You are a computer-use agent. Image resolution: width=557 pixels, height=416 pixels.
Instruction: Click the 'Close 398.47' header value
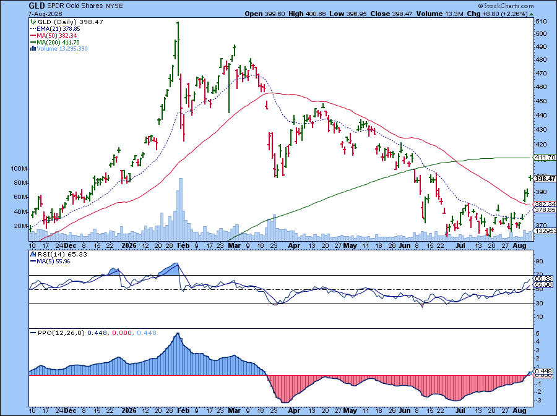391,14
